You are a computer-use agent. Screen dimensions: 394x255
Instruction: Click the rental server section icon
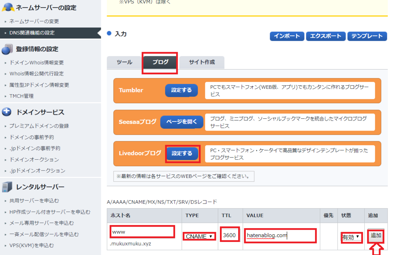pos(7,187)
